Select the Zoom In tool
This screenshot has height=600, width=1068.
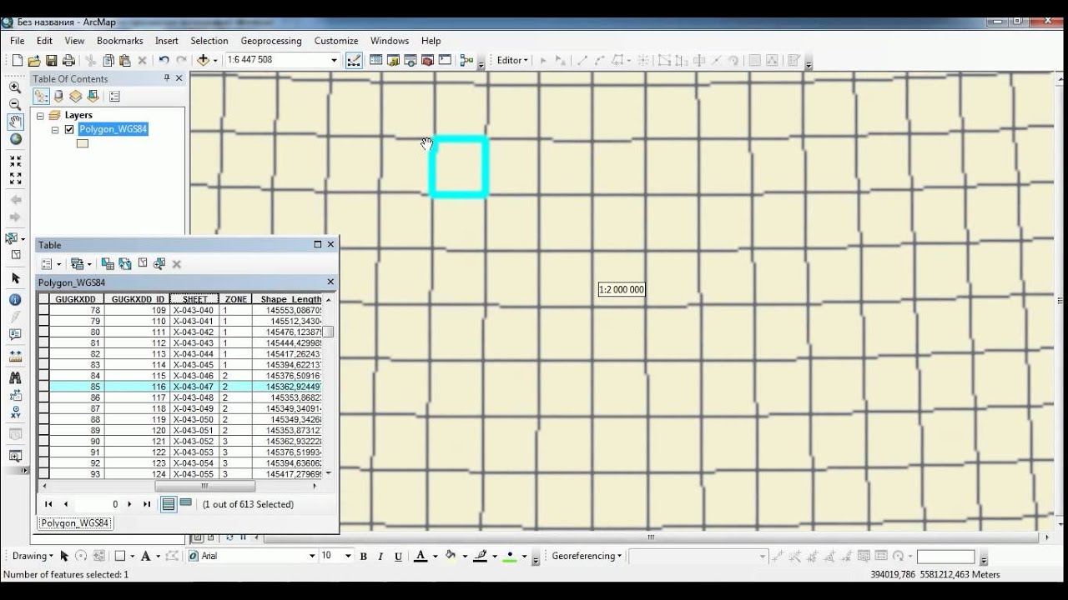coord(15,87)
